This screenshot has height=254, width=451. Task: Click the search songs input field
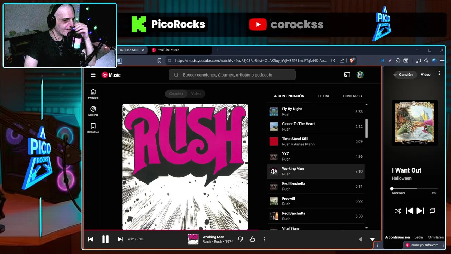point(233,75)
